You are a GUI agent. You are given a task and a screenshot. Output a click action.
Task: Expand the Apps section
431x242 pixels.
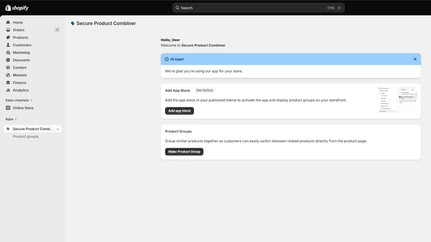click(x=11, y=119)
